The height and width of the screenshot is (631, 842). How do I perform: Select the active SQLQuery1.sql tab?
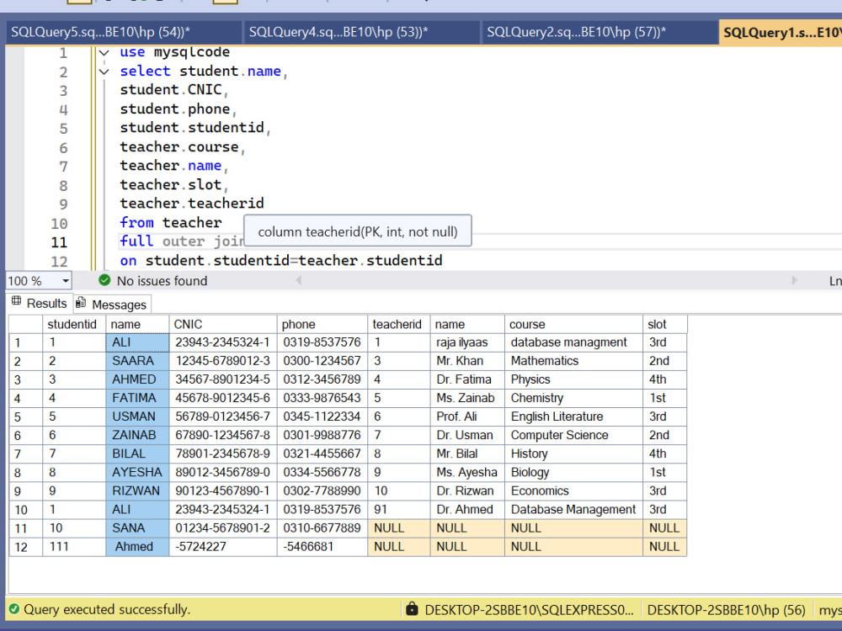click(x=781, y=33)
